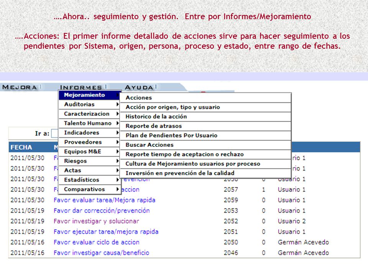The height and width of the screenshot is (276, 368).
Task: Choose Buscar Acciones
Action: [205, 145]
